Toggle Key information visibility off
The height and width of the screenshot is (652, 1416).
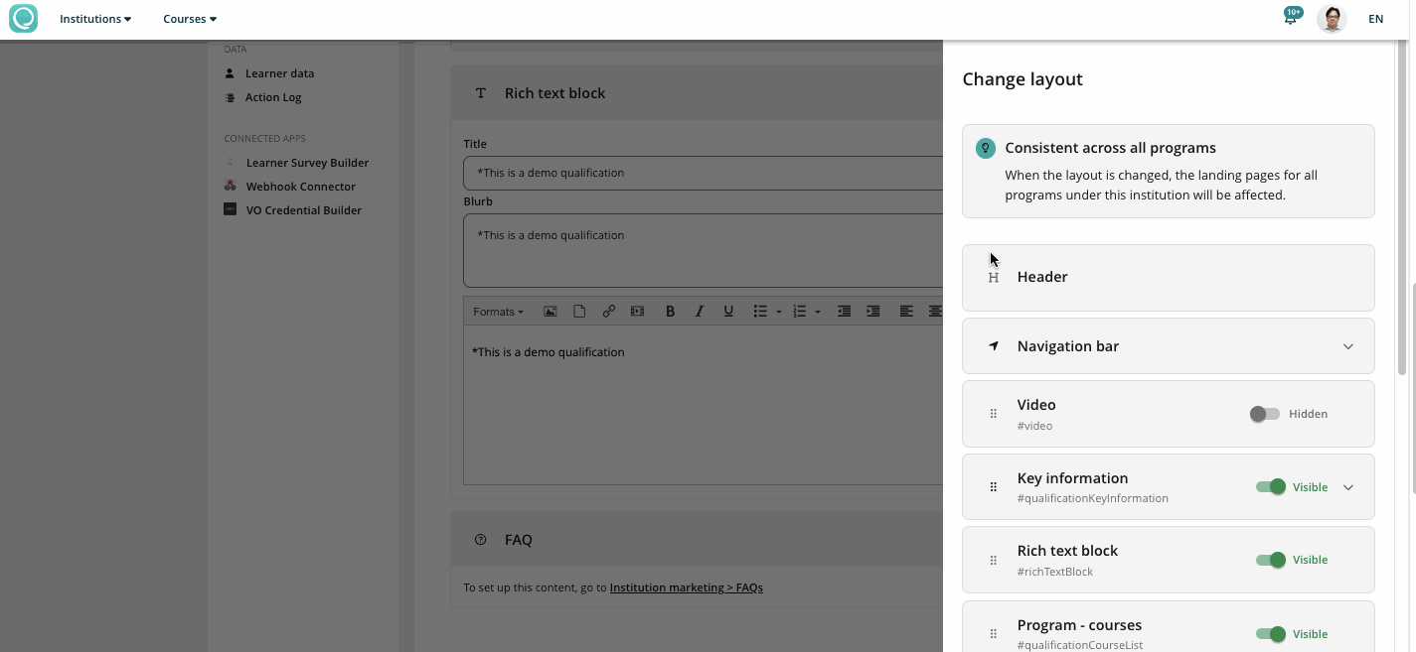tap(1270, 487)
